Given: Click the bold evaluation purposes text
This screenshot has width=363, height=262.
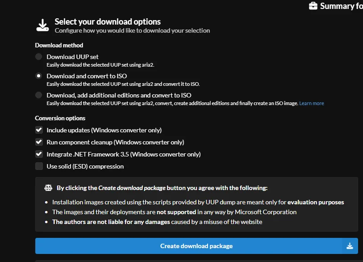Looking at the screenshot, I should [316, 202].
